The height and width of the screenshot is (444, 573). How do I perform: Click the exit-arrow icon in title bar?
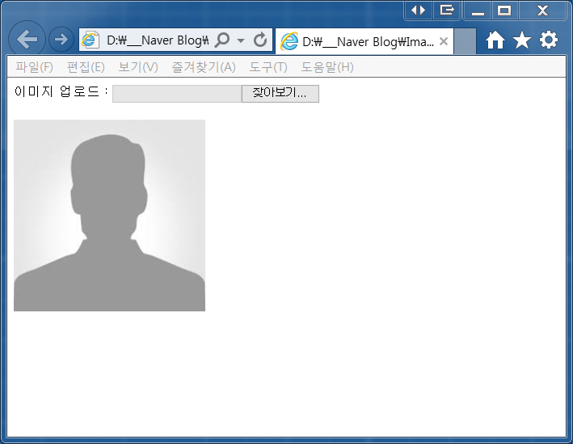(x=446, y=10)
